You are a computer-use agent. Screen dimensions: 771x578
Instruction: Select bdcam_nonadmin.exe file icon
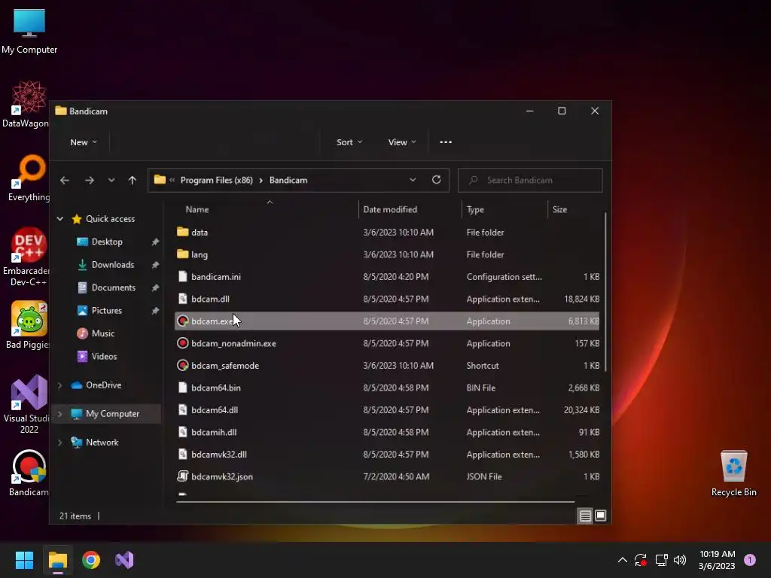coord(182,343)
